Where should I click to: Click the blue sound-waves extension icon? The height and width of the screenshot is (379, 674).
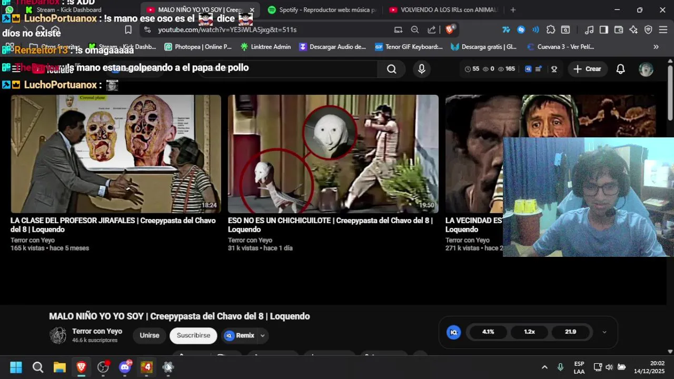(536, 30)
